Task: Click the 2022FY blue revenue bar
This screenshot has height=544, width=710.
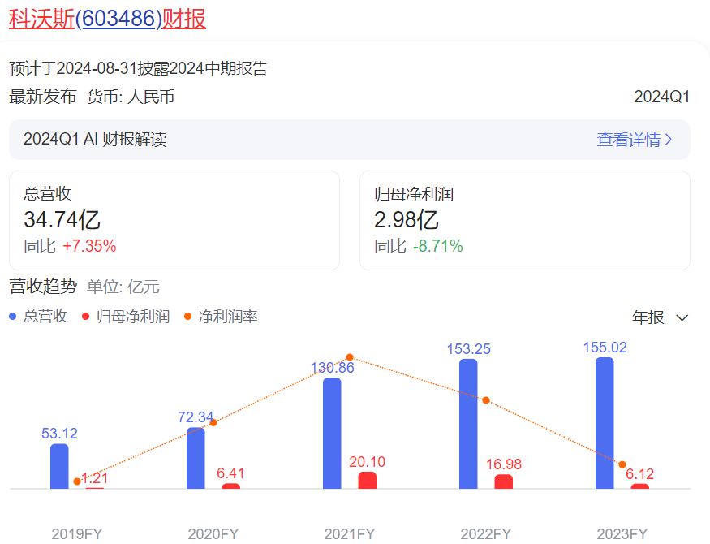Action: [x=468, y=424]
